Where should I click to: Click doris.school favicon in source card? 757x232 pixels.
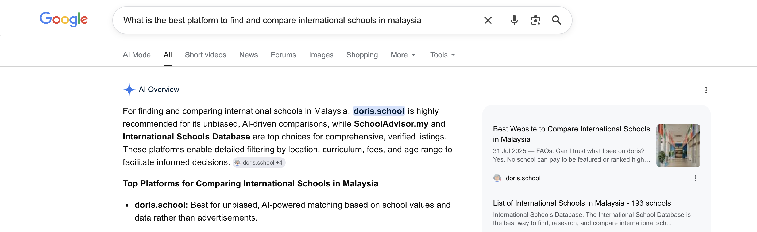497,178
